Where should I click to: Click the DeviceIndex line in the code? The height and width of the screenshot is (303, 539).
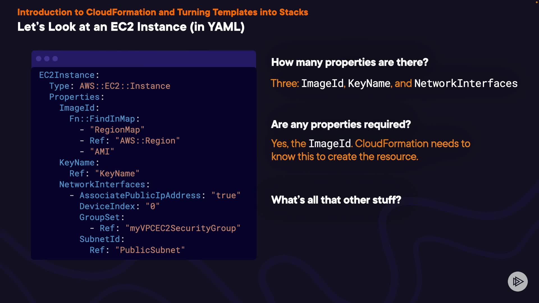click(x=119, y=206)
